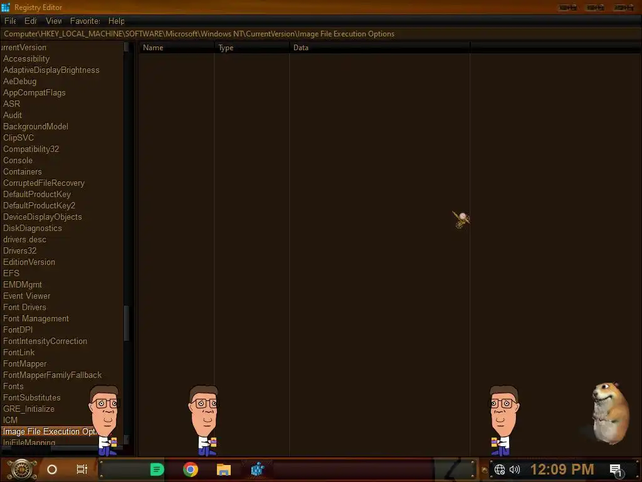Viewport: 642px width, 482px height.
Task: Select the Image File Execution Options key
Action: [x=50, y=431]
